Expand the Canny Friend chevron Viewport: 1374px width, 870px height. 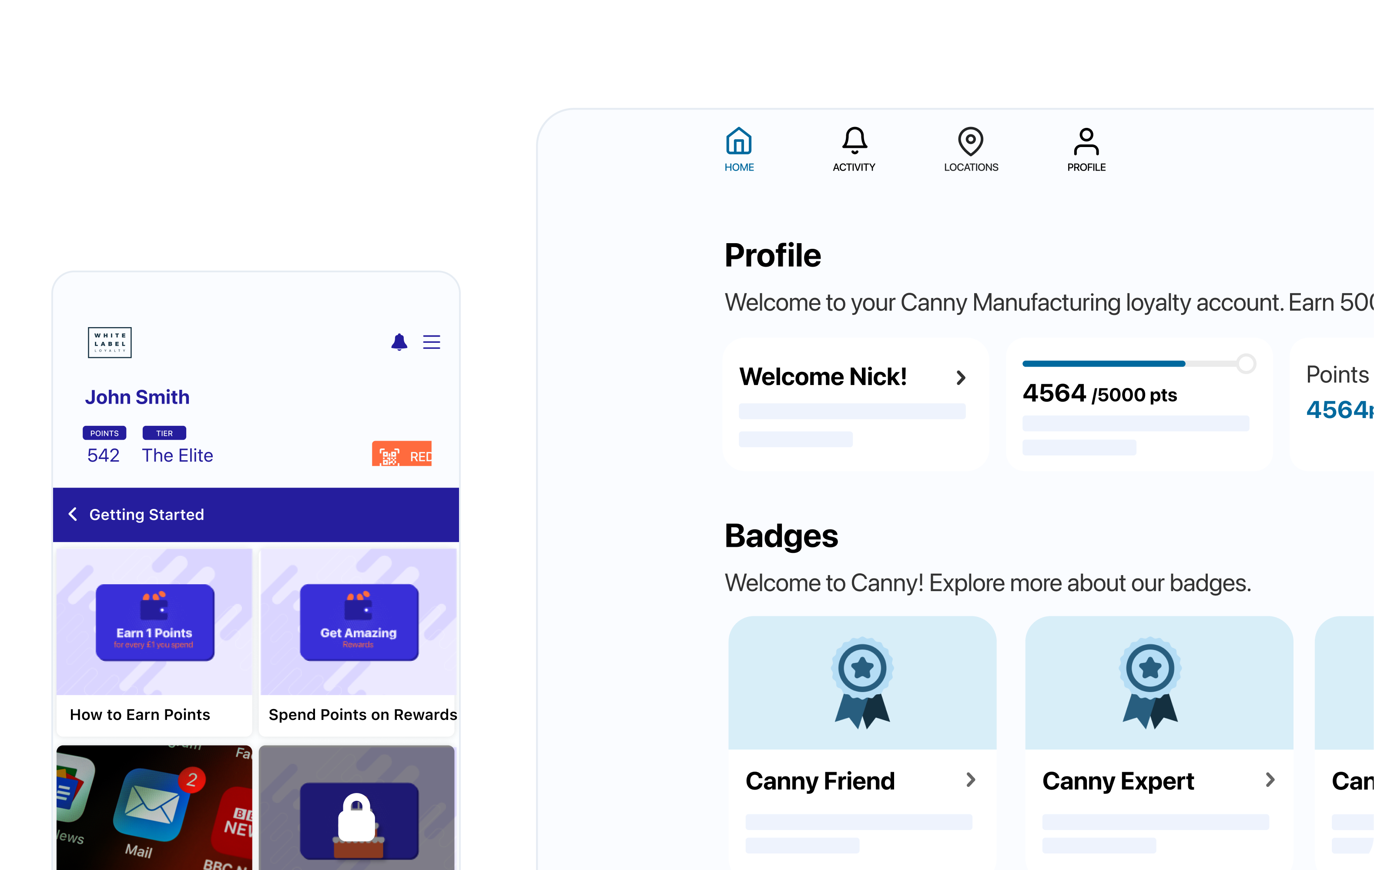(971, 780)
